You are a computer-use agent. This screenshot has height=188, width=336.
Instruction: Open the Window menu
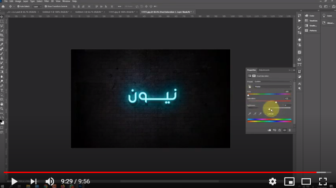66,1
